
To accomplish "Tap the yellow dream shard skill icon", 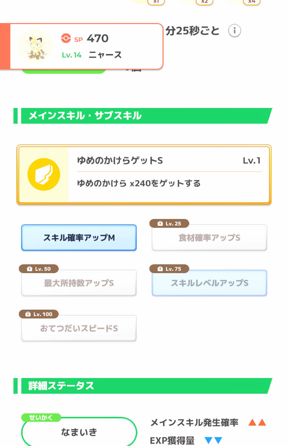I will point(44,174).
